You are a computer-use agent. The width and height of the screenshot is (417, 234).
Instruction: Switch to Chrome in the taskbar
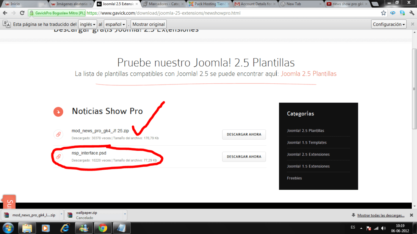click(103, 228)
